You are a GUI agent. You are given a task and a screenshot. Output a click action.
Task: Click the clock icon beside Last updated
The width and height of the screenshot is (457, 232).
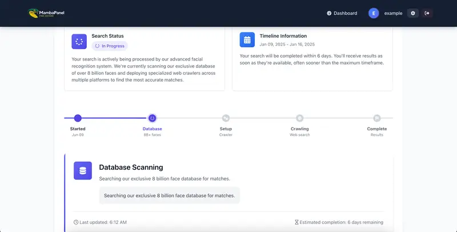pyautogui.click(x=76, y=222)
